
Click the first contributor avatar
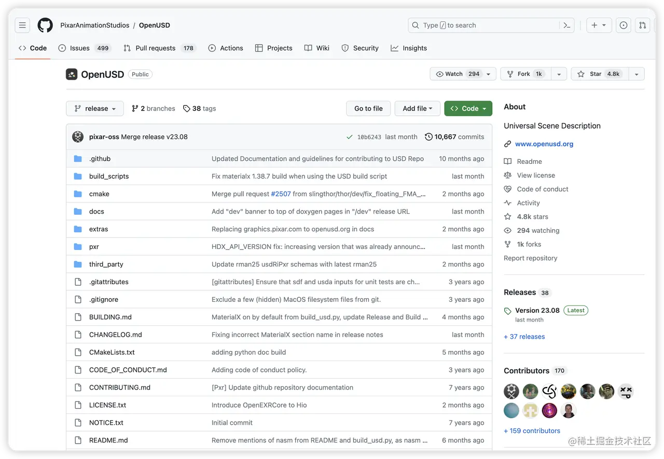[x=511, y=391]
